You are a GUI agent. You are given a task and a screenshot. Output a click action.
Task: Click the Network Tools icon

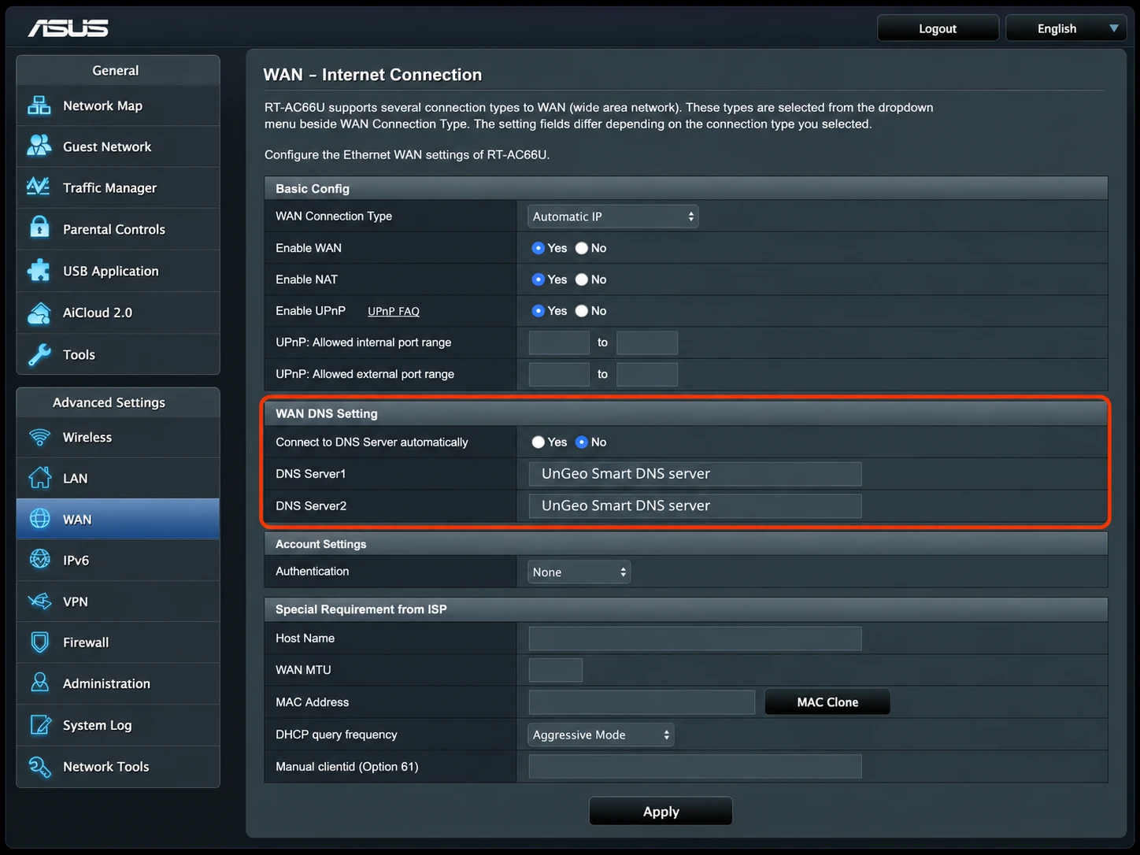pyautogui.click(x=39, y=766)
